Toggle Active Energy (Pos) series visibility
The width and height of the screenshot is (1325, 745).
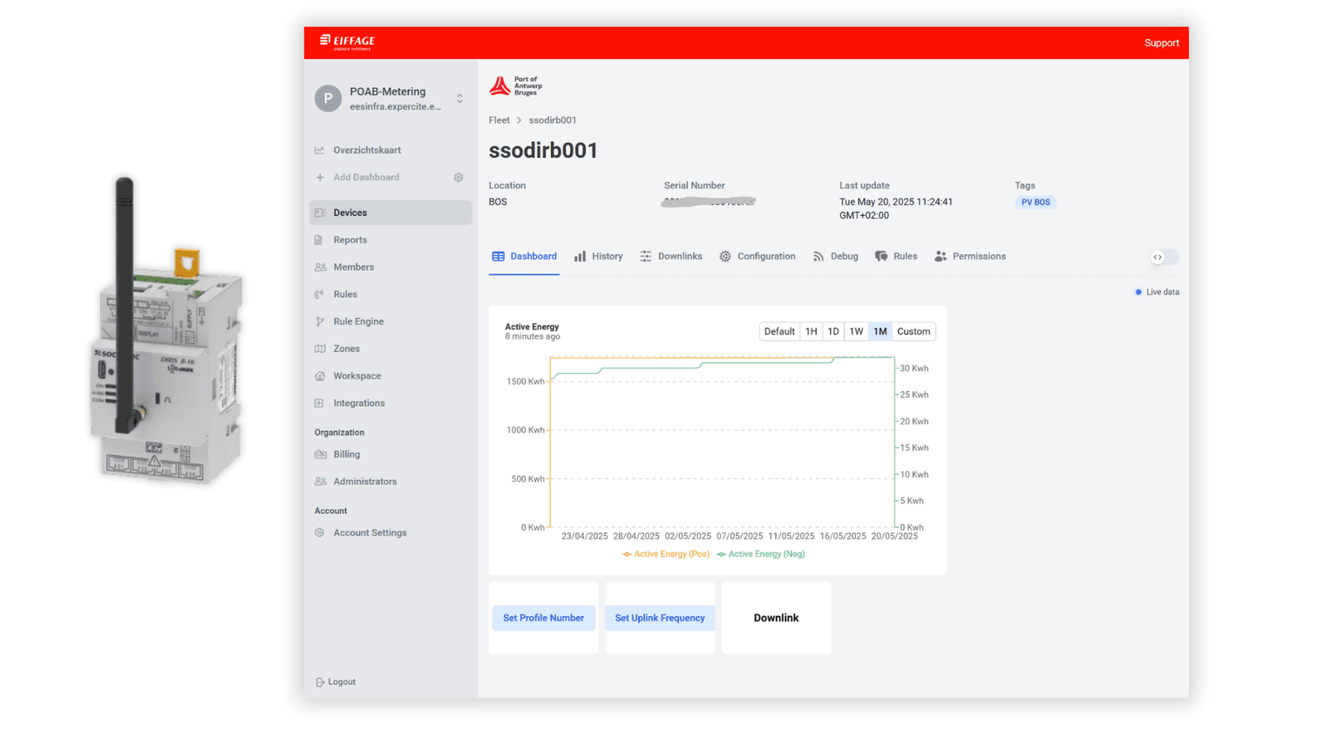click(x=666, y=554)
